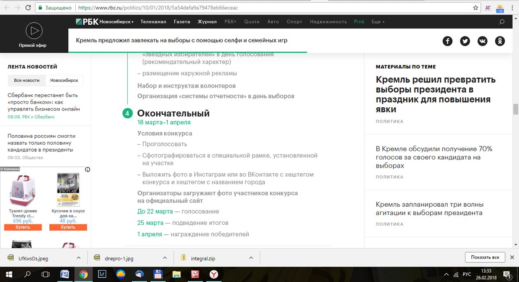Click Показать все in the downloads bar
This screenshot has height=282, width=519.
pos(485,257)
